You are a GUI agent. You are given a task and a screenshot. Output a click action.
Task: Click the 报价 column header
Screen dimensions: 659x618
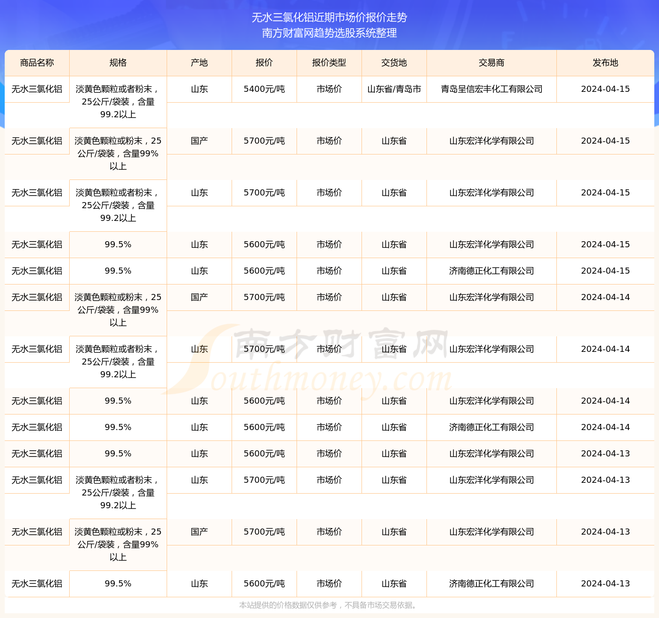(x=264, y=63)
